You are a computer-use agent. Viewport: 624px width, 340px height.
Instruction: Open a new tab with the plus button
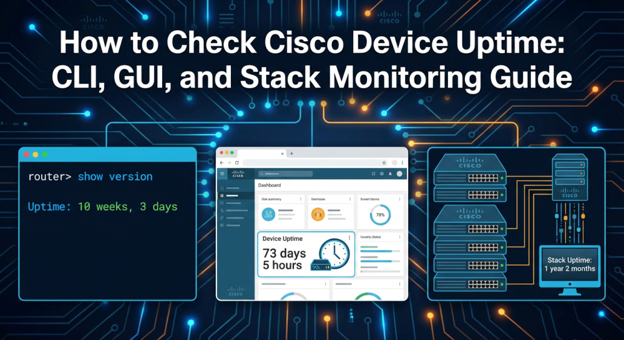point(291,153)
